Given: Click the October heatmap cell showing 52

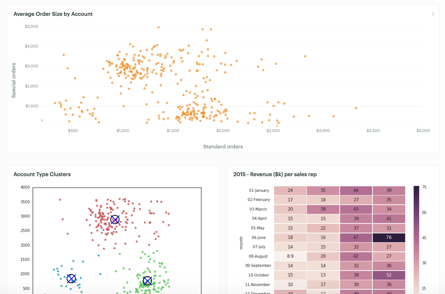Looking at the screenshot, I should tap(389, 275).
